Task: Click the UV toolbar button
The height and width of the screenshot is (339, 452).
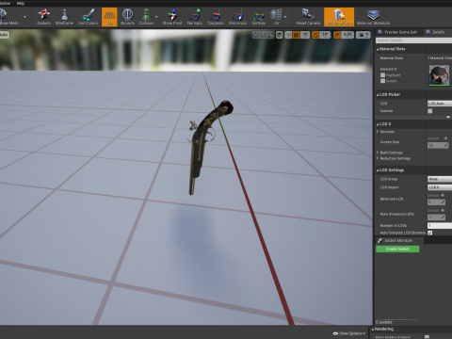Action: 276,17
